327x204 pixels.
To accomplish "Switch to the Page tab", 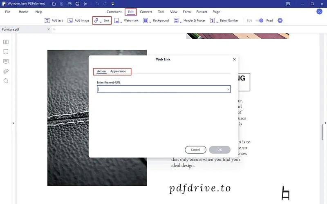I will (x=216, y=12).
